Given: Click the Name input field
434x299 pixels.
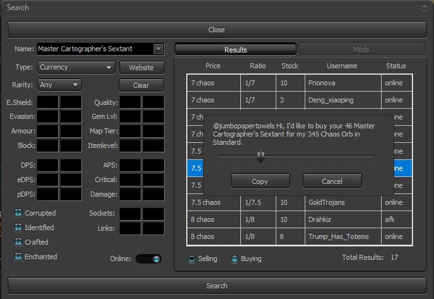Looking at the screenshot, I should tap(95, 49).
